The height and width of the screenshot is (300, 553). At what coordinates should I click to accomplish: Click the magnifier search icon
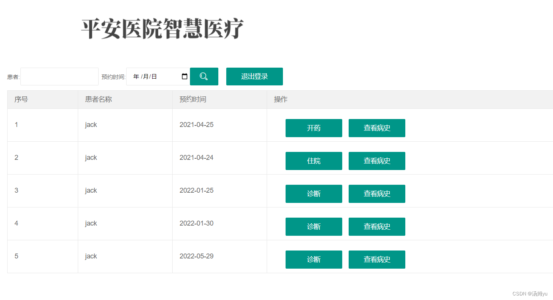coord(204,76)
